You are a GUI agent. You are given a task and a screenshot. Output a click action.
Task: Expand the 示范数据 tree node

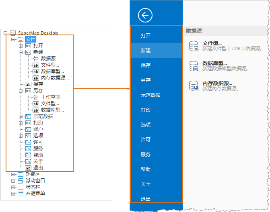point(21,116)
